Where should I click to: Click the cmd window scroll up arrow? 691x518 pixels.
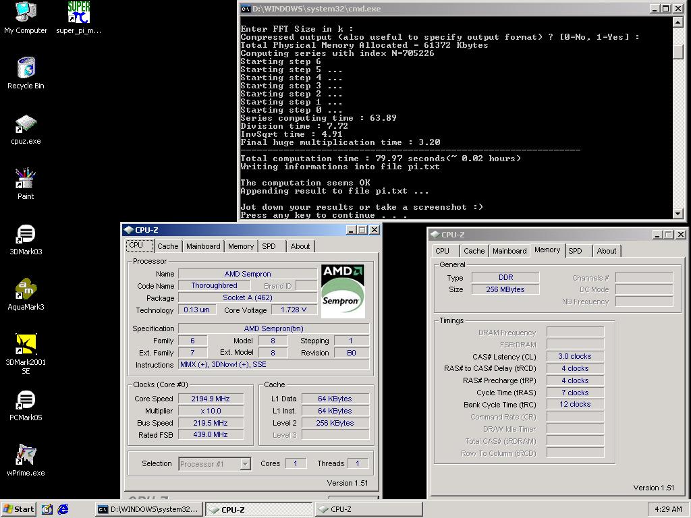[x=678, y=22]
